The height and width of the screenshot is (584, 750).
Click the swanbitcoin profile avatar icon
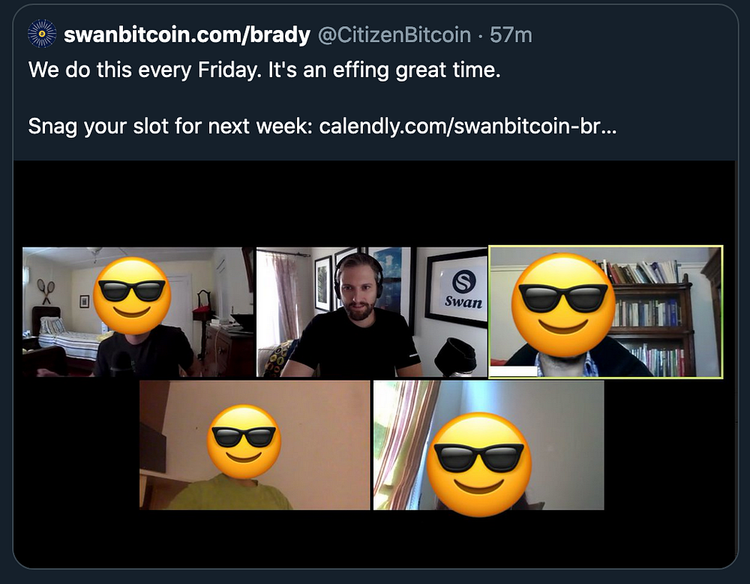(42, 34)
